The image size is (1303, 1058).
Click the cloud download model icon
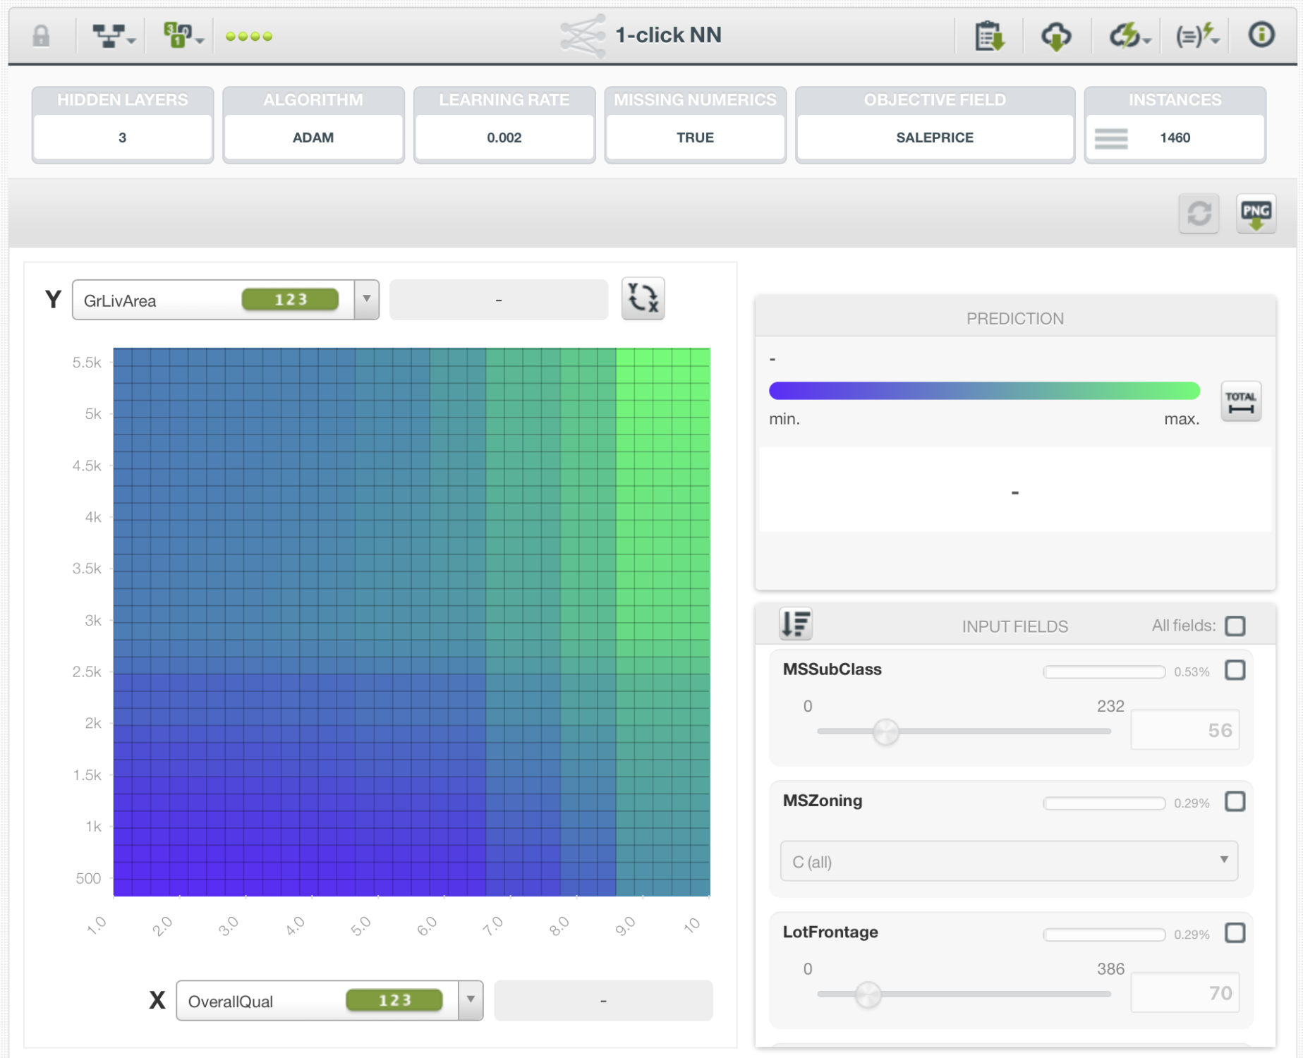1056,35
